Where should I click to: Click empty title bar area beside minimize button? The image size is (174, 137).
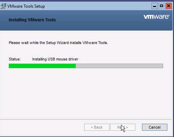click(98, 6)
